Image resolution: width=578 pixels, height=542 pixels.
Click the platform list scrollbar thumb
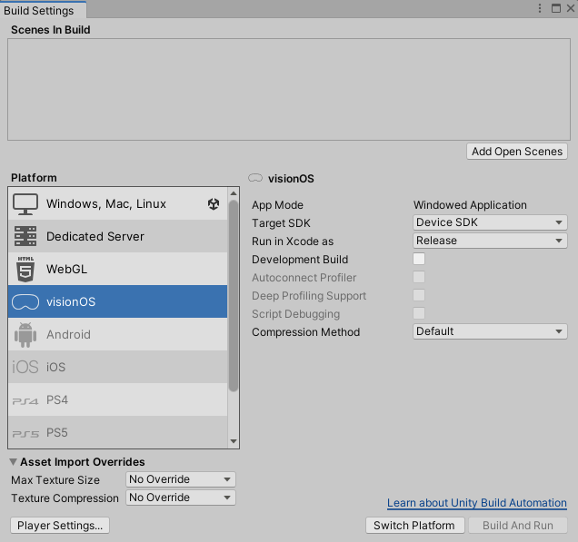point(234,295)
